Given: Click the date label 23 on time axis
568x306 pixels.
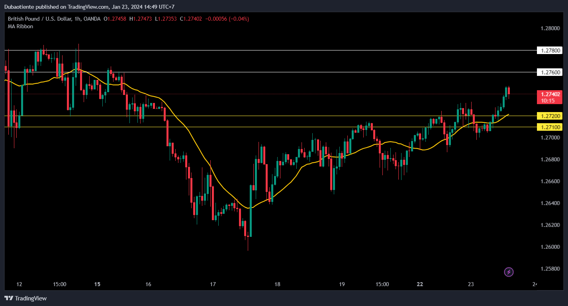Looking at the screenshot, I should click(x=471, y=285).
